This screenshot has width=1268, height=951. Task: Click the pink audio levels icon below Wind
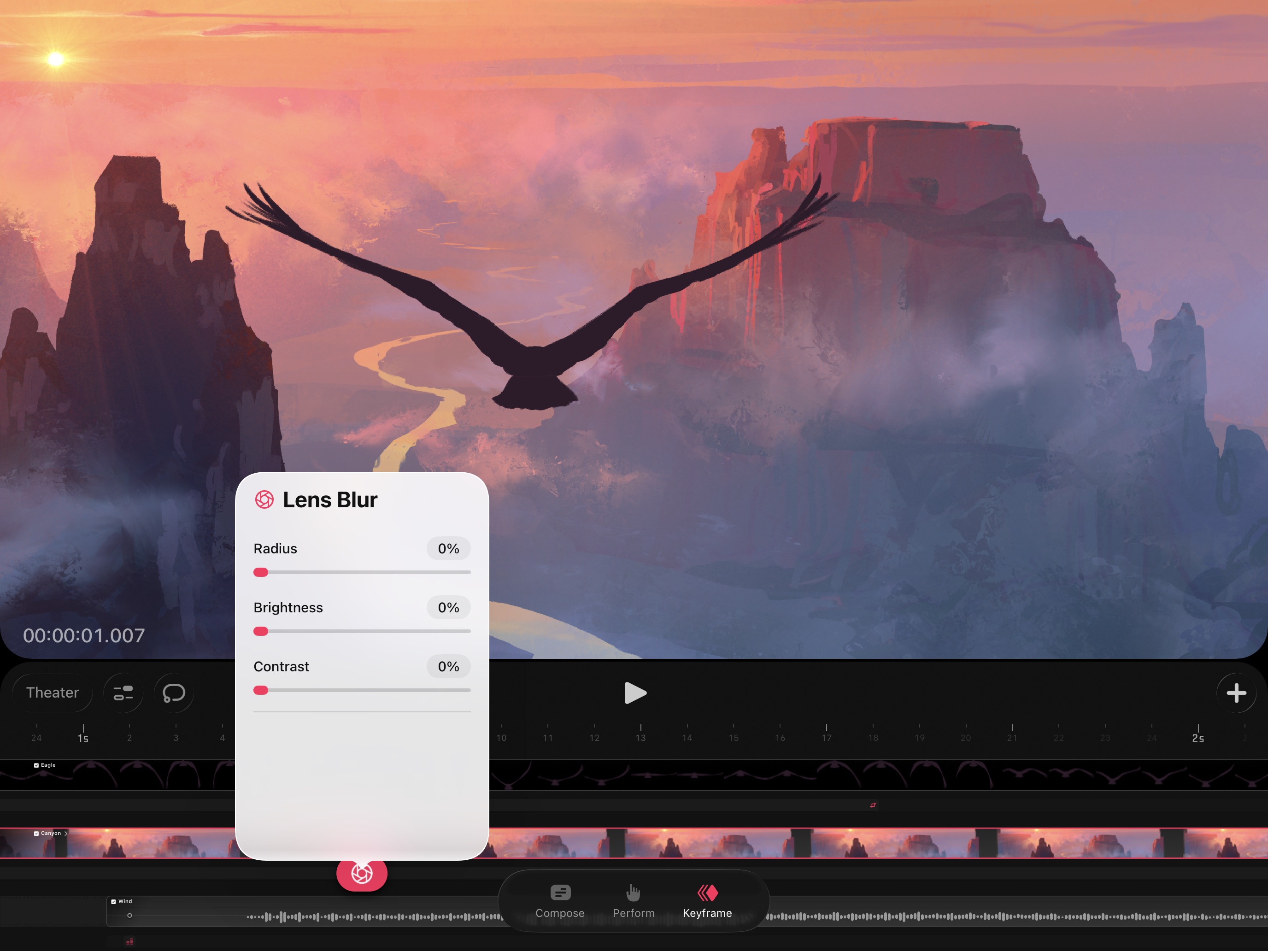(129, 941)
